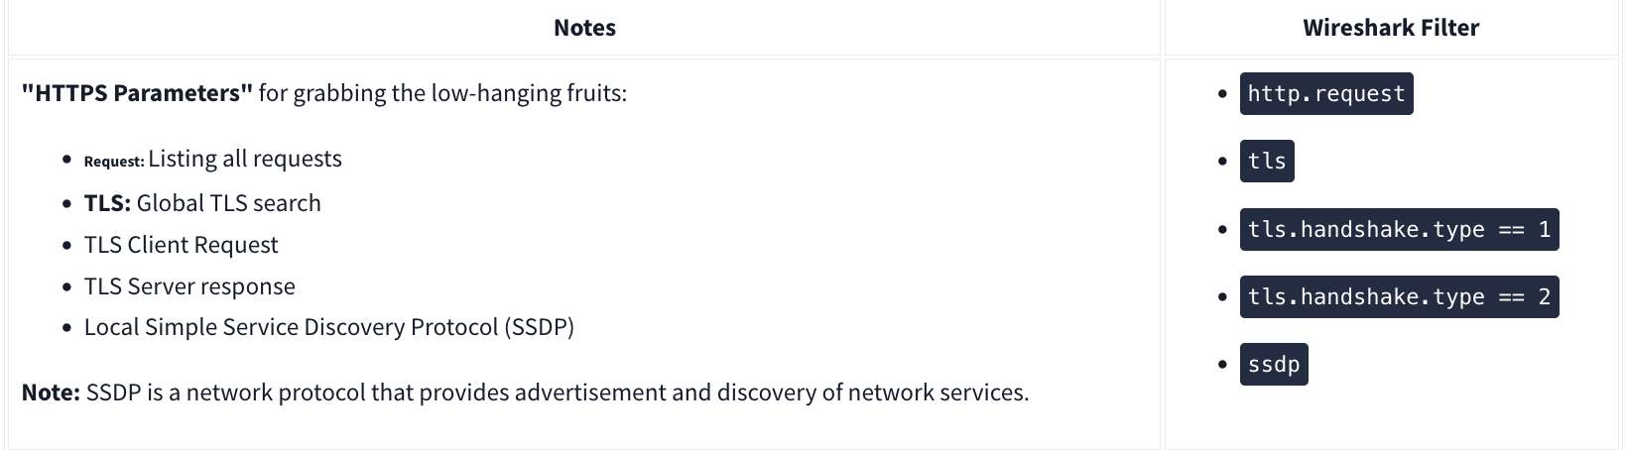Click the "Global TLS search" text
This screenshot has width=1625, height=450.
tap(229, 203)
